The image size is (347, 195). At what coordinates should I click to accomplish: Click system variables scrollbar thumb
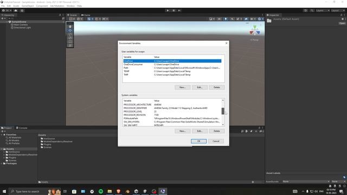223,111
